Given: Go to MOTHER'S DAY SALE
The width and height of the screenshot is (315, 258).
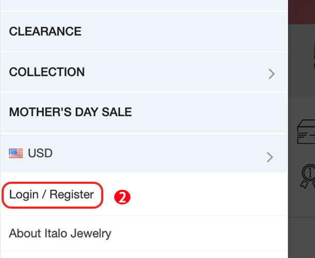Looking at the screenshot, I should [70, 112].
